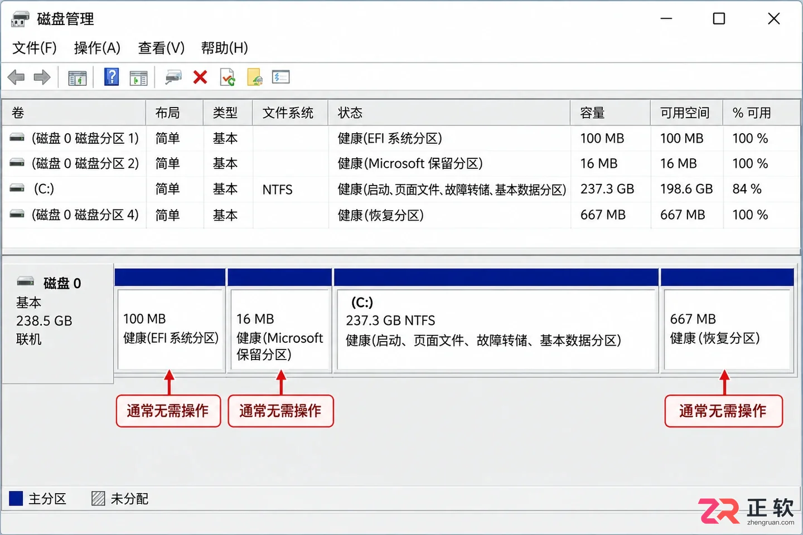Open Help via blue question mark icon
Image resolution: width=803 pixels, height=535 pixels.
point(112,77)
